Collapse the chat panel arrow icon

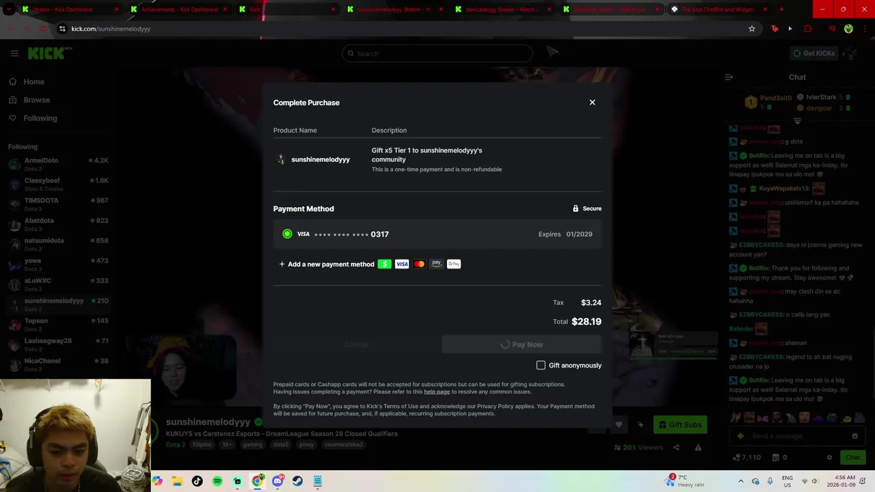pyautogui.click(x=729, y=77)
